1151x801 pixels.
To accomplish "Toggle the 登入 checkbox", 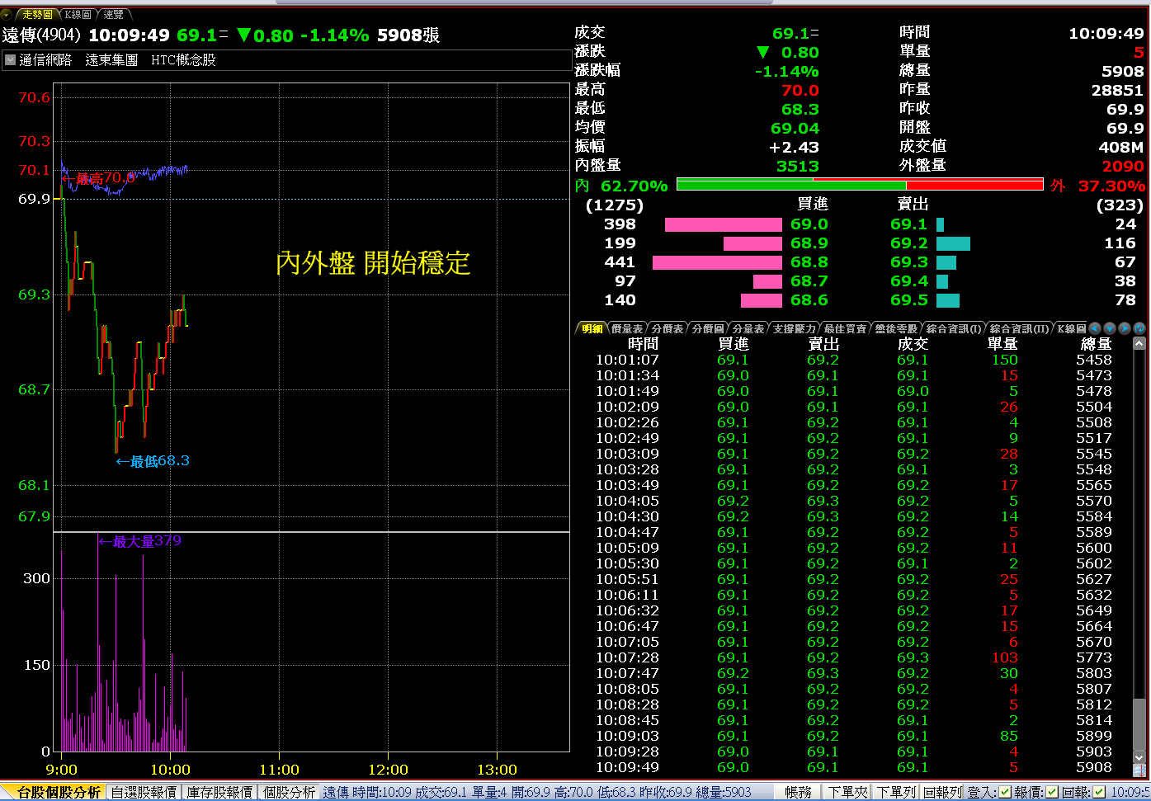I will tap(1004, 792).
